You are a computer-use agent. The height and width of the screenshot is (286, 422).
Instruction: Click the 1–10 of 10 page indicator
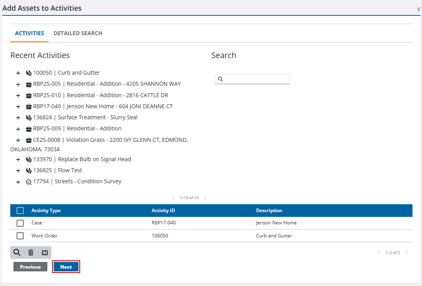(189, 198)
